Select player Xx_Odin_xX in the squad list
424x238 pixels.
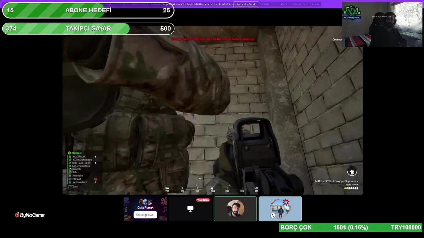(x=79, y=157)
